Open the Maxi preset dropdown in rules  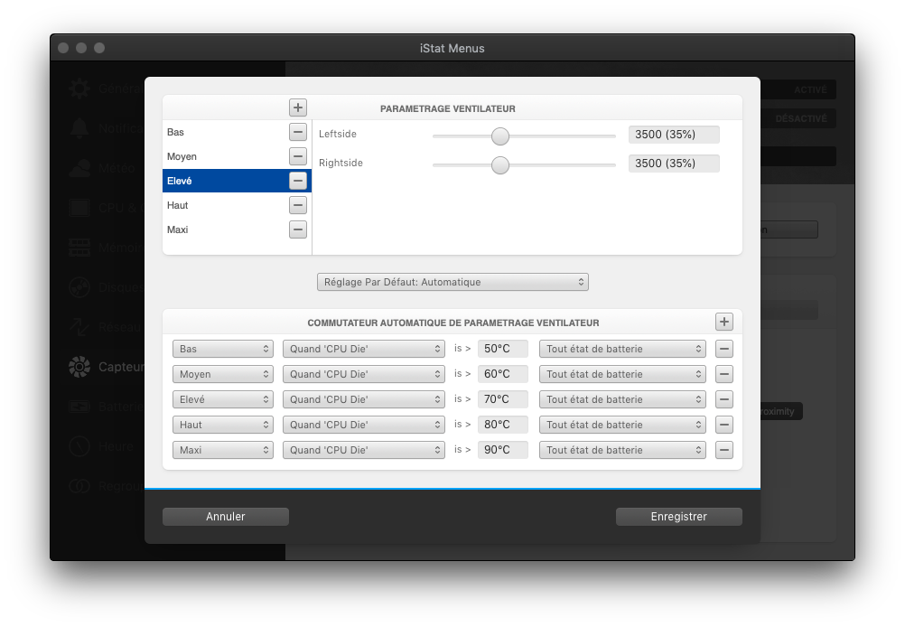click(x=223, y=450)
